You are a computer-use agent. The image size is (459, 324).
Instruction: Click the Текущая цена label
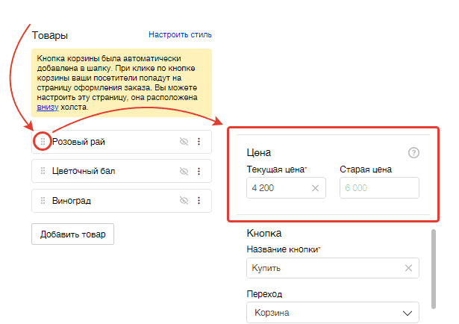pos(275,169)
